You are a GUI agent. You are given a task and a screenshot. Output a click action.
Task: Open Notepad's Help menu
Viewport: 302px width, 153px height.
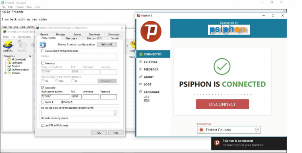point(37,7)
